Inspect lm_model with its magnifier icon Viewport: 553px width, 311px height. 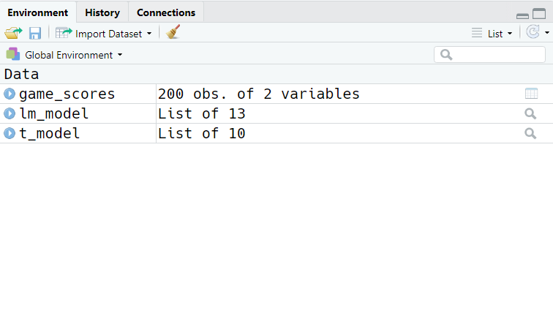coord(530,113)
